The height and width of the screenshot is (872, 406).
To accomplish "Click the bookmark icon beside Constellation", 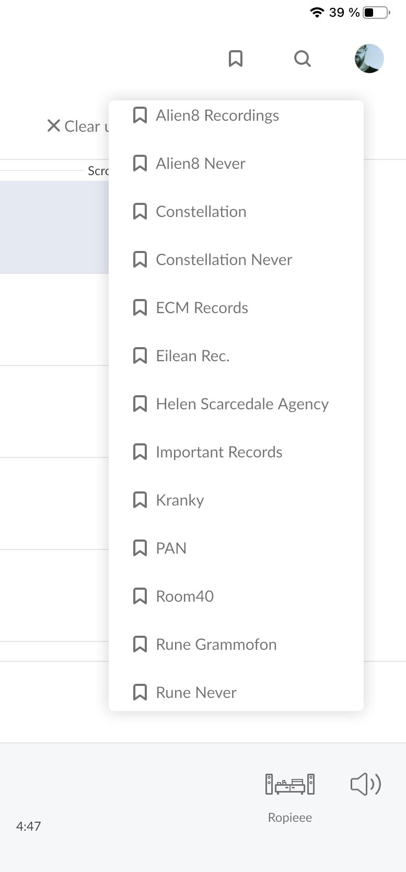I will tap(140, 212).
